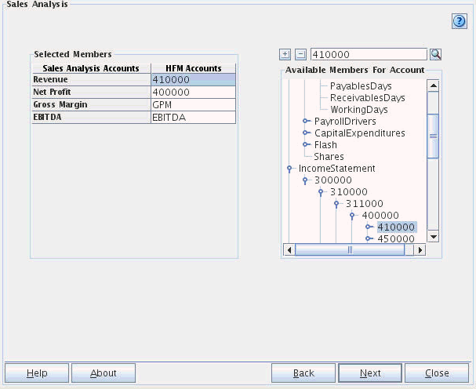
Task: Click the member search field containing 410000
Action: tap(369, 55)
